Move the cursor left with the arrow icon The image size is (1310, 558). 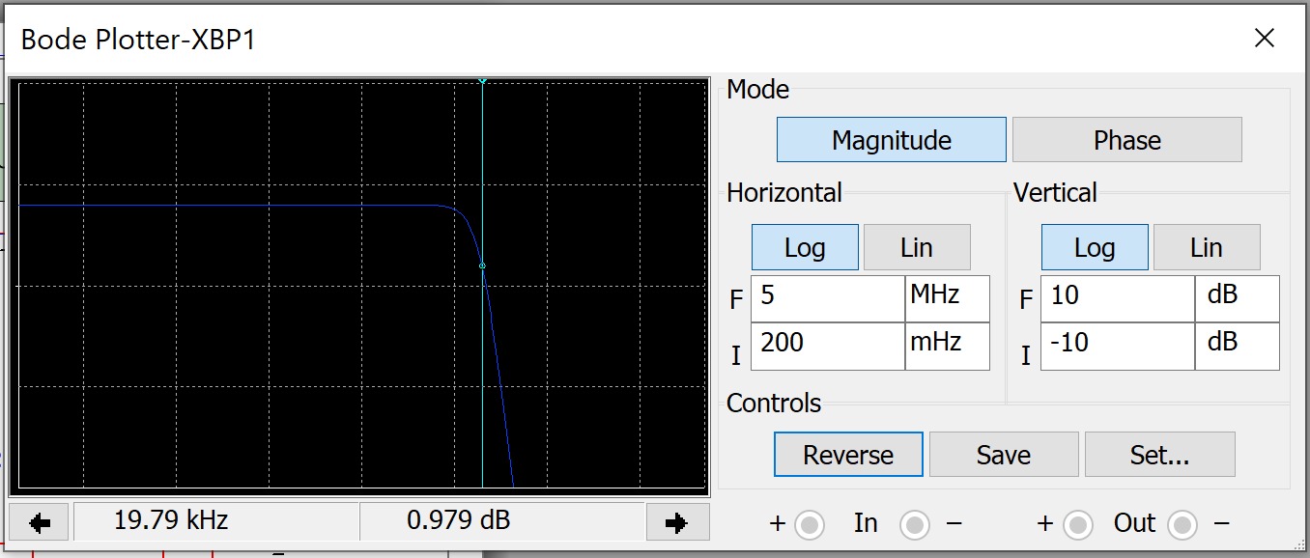[x=40, y=521]
